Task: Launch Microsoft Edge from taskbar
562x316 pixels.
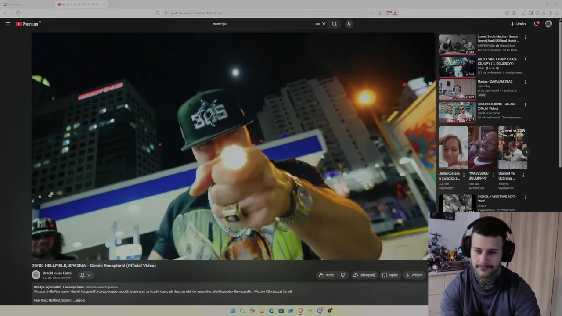Action: pyautogui.click(x=271, y=311)
